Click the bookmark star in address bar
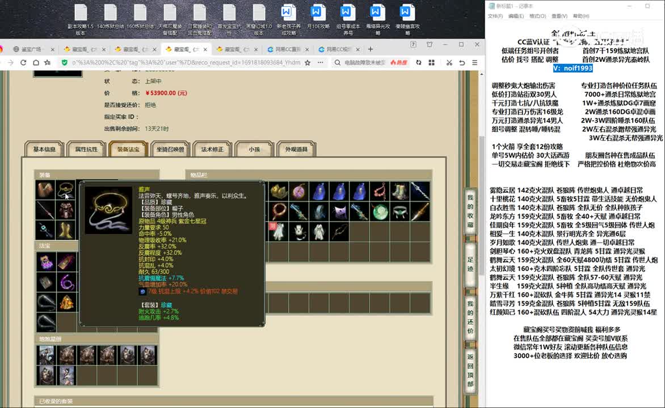Viewport: 665px width, 408px height. [x=308, y=62]
